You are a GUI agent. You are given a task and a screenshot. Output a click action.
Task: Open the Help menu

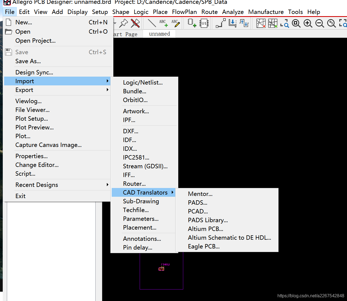point(314,12)
